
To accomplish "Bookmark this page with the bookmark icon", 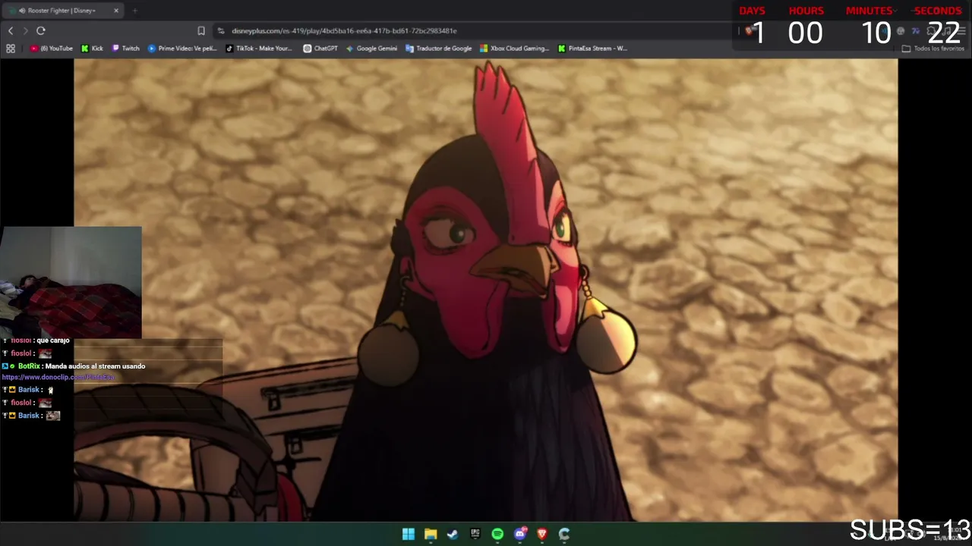I will (201, 30).
